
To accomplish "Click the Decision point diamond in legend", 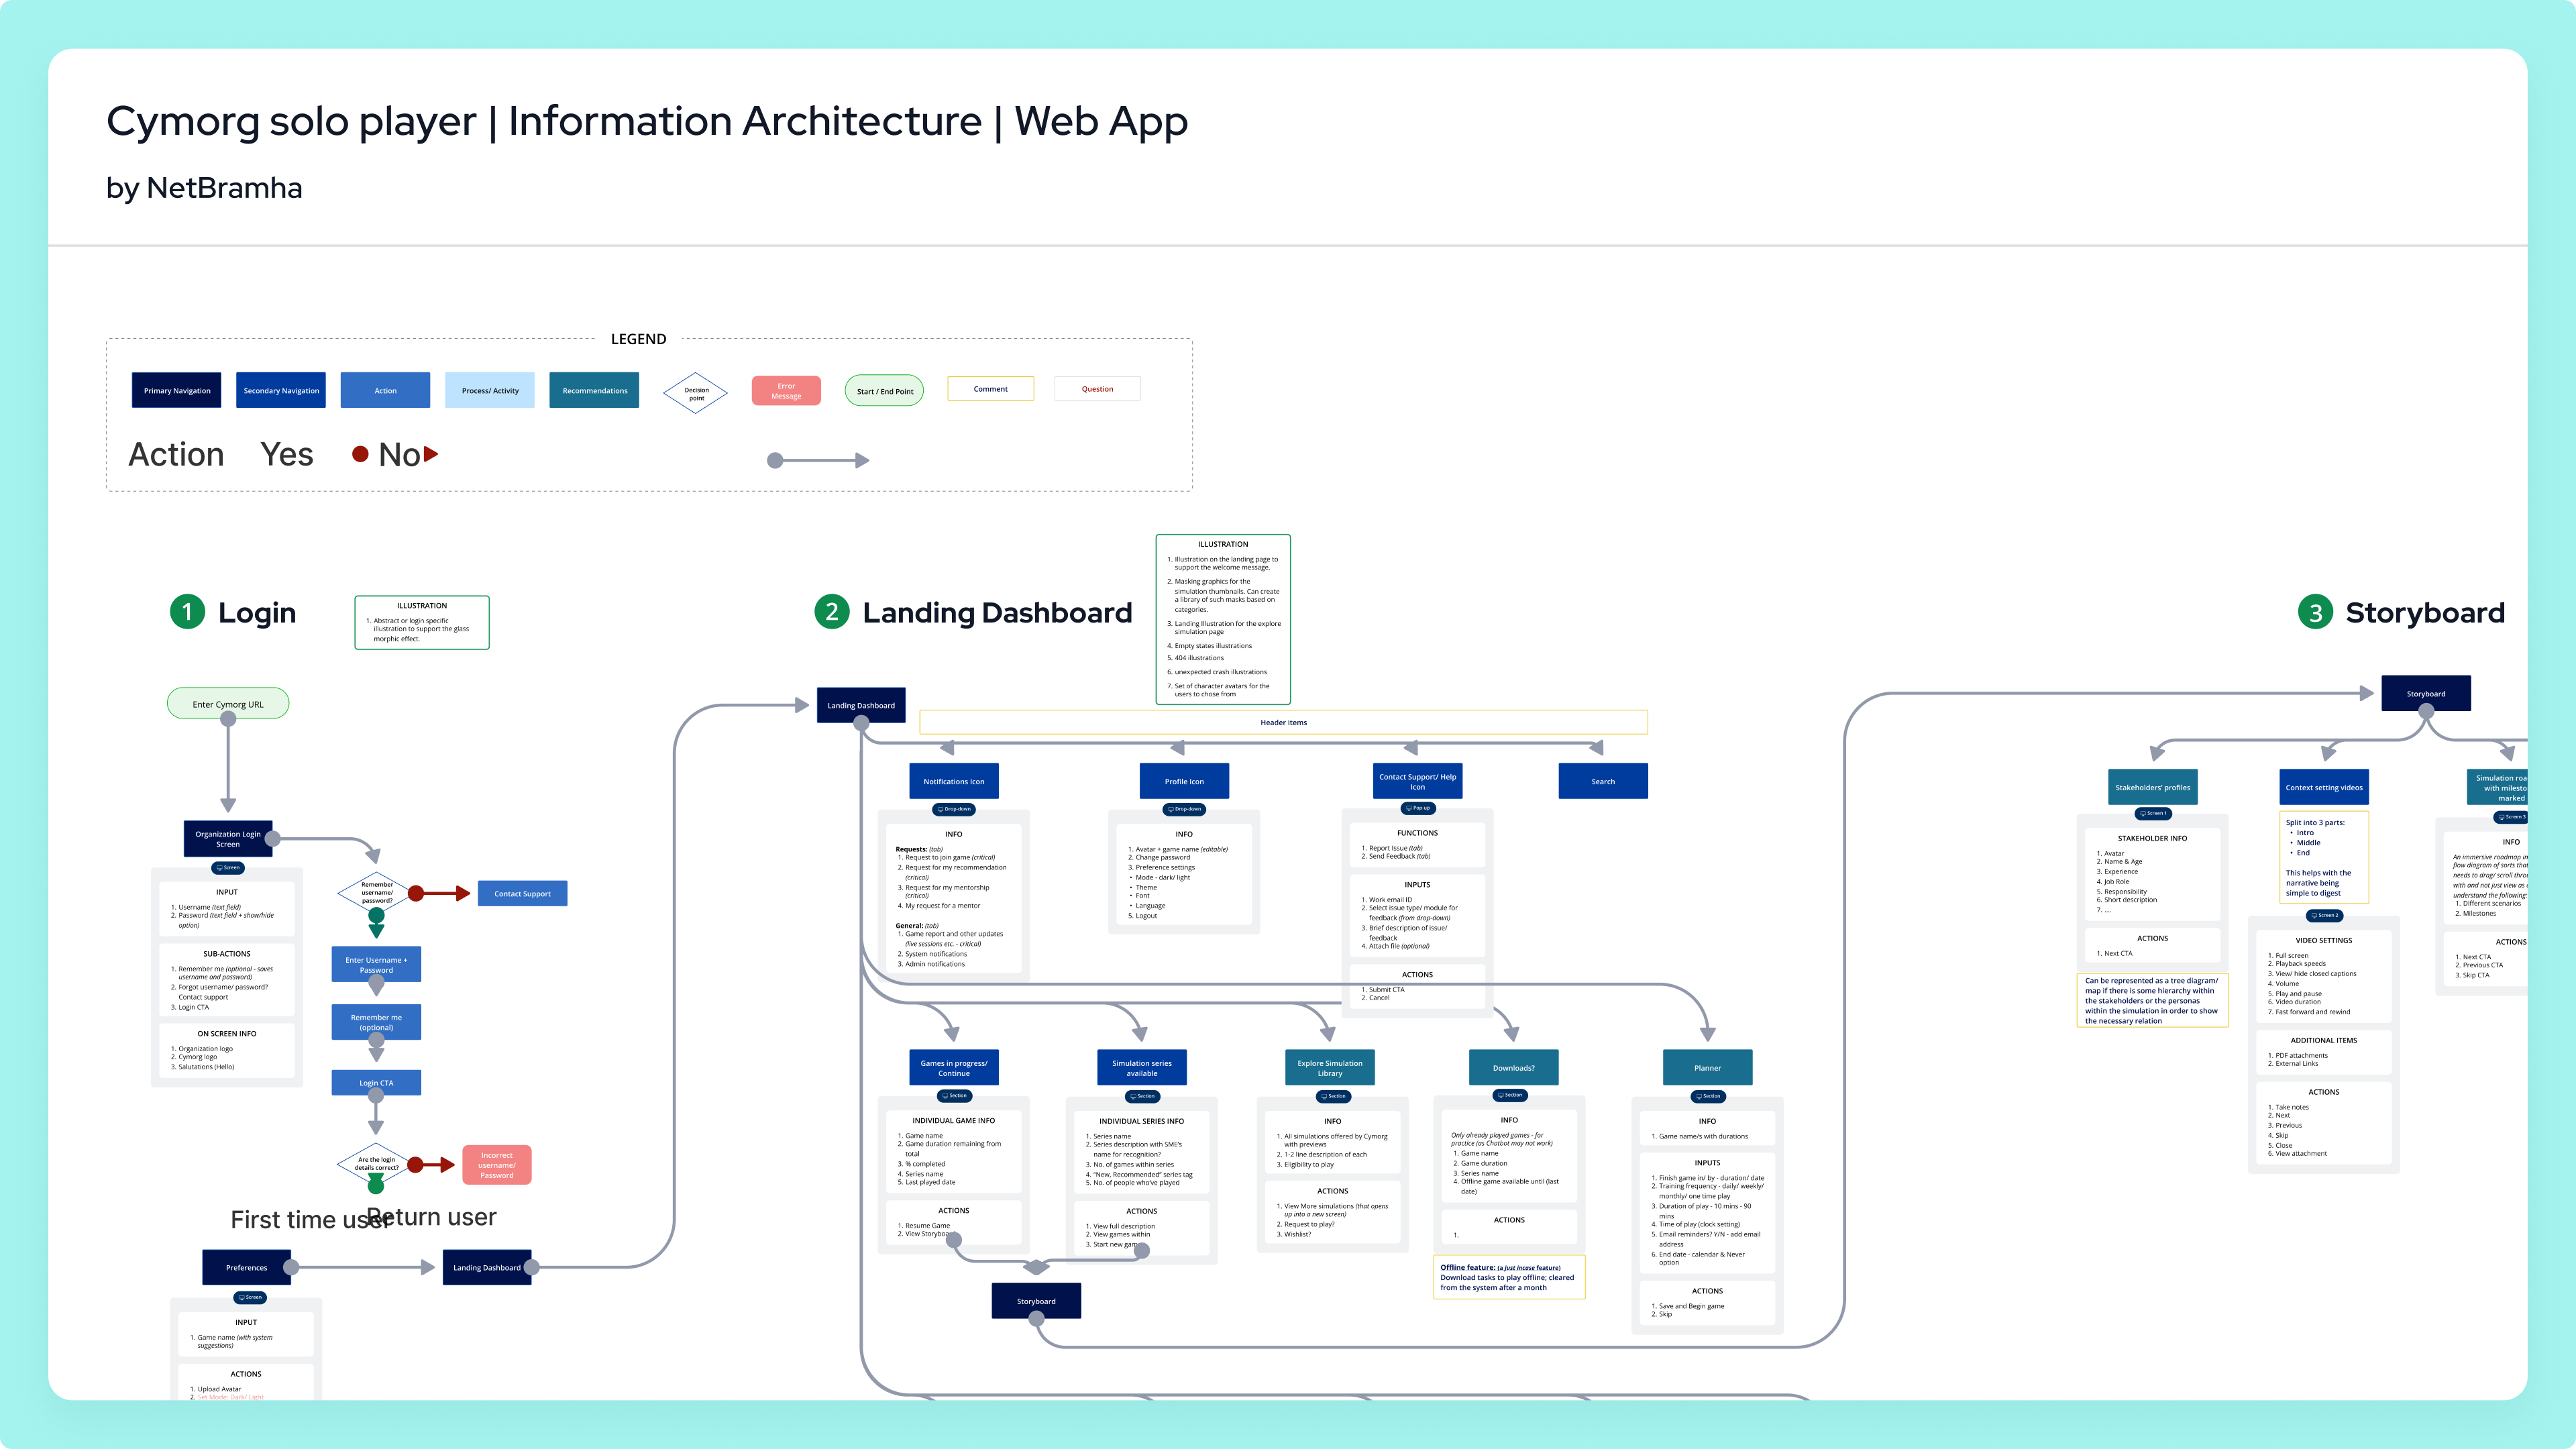I will pos(696,393).
